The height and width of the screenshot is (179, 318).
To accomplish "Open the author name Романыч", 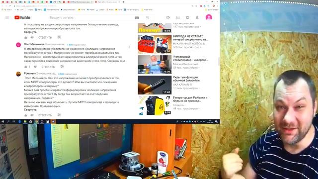I will click(30, 74).
